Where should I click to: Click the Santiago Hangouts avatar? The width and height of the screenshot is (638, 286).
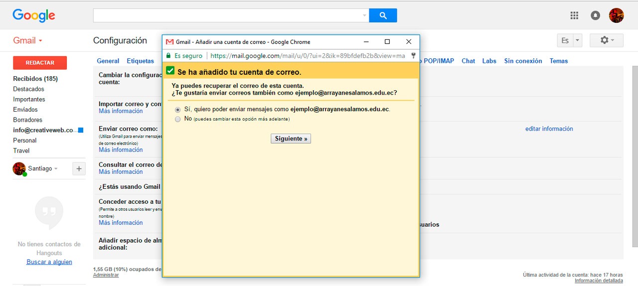(x=19, y=168)
